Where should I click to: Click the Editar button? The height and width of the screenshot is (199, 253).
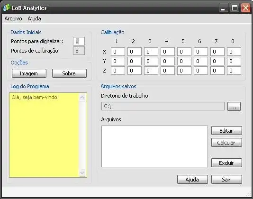coord(226,131)
